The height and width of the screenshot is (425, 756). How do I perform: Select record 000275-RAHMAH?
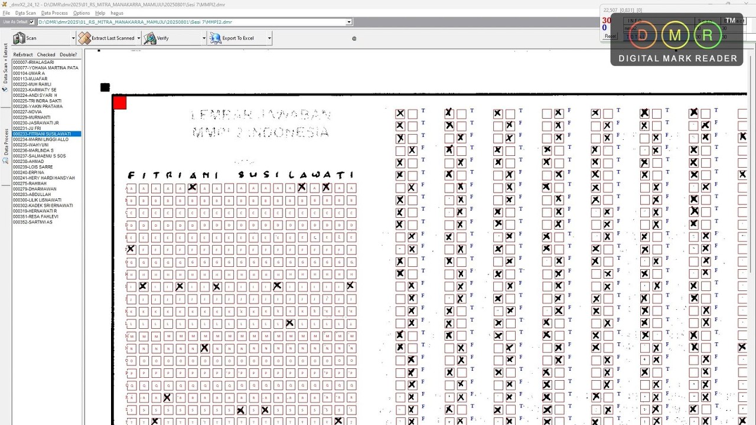point(46,184)
